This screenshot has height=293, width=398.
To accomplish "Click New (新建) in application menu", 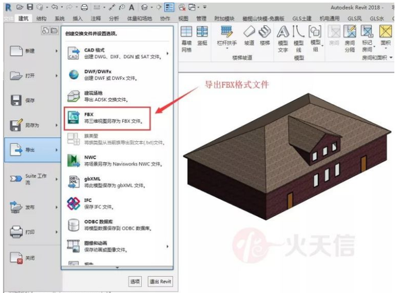I will [x=33, y=51].
